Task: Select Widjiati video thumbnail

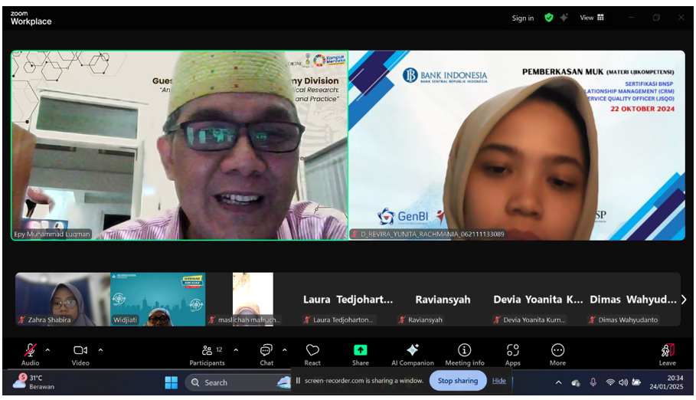Action: coord(158,299)
